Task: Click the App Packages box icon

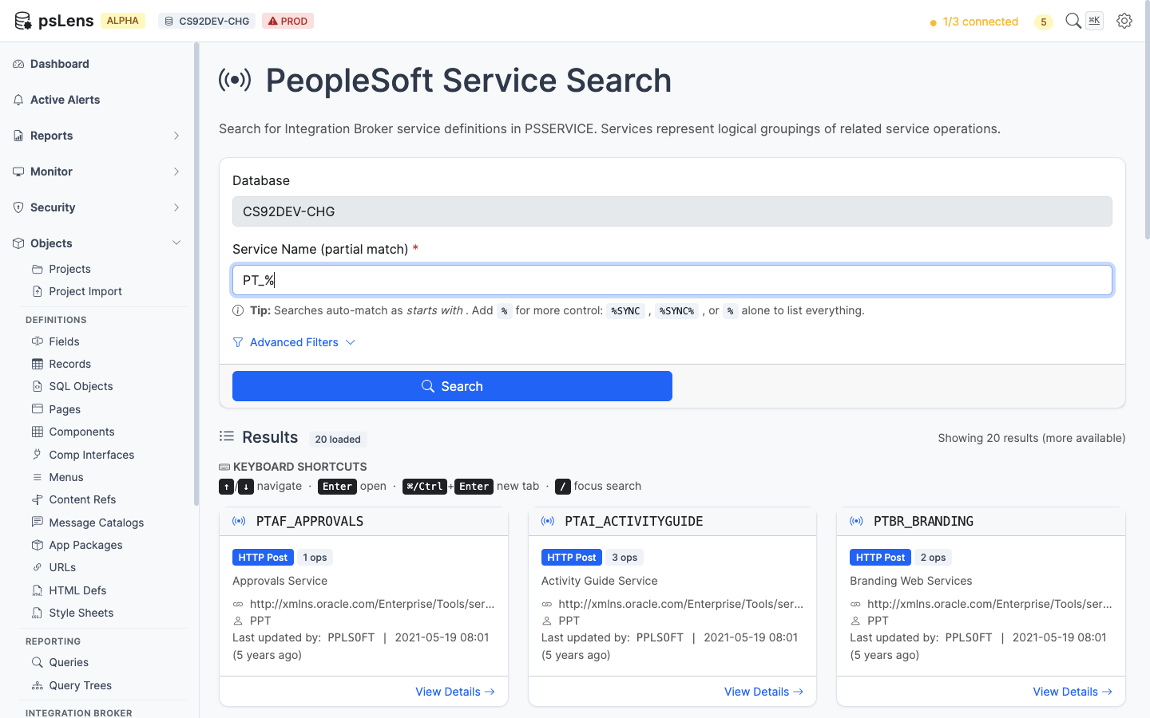Action: (37, 545)
